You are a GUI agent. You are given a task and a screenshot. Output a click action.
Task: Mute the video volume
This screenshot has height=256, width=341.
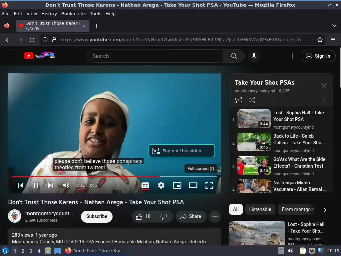[66, 185]
